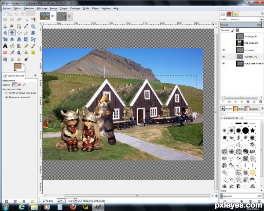Set move mode to selection (red square)

(19, 85)
